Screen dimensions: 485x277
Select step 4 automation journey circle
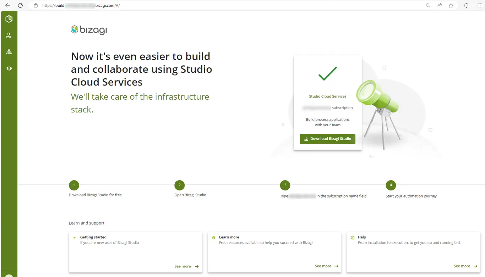391,185
